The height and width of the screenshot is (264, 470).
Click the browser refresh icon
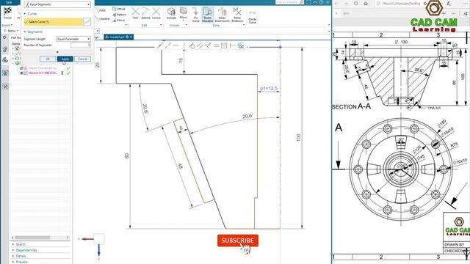coord(355,4)
